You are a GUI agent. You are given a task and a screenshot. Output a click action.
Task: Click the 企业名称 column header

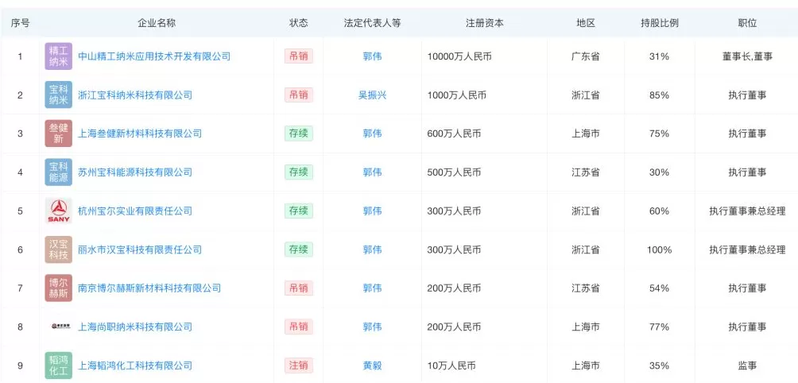pos(157,23)
